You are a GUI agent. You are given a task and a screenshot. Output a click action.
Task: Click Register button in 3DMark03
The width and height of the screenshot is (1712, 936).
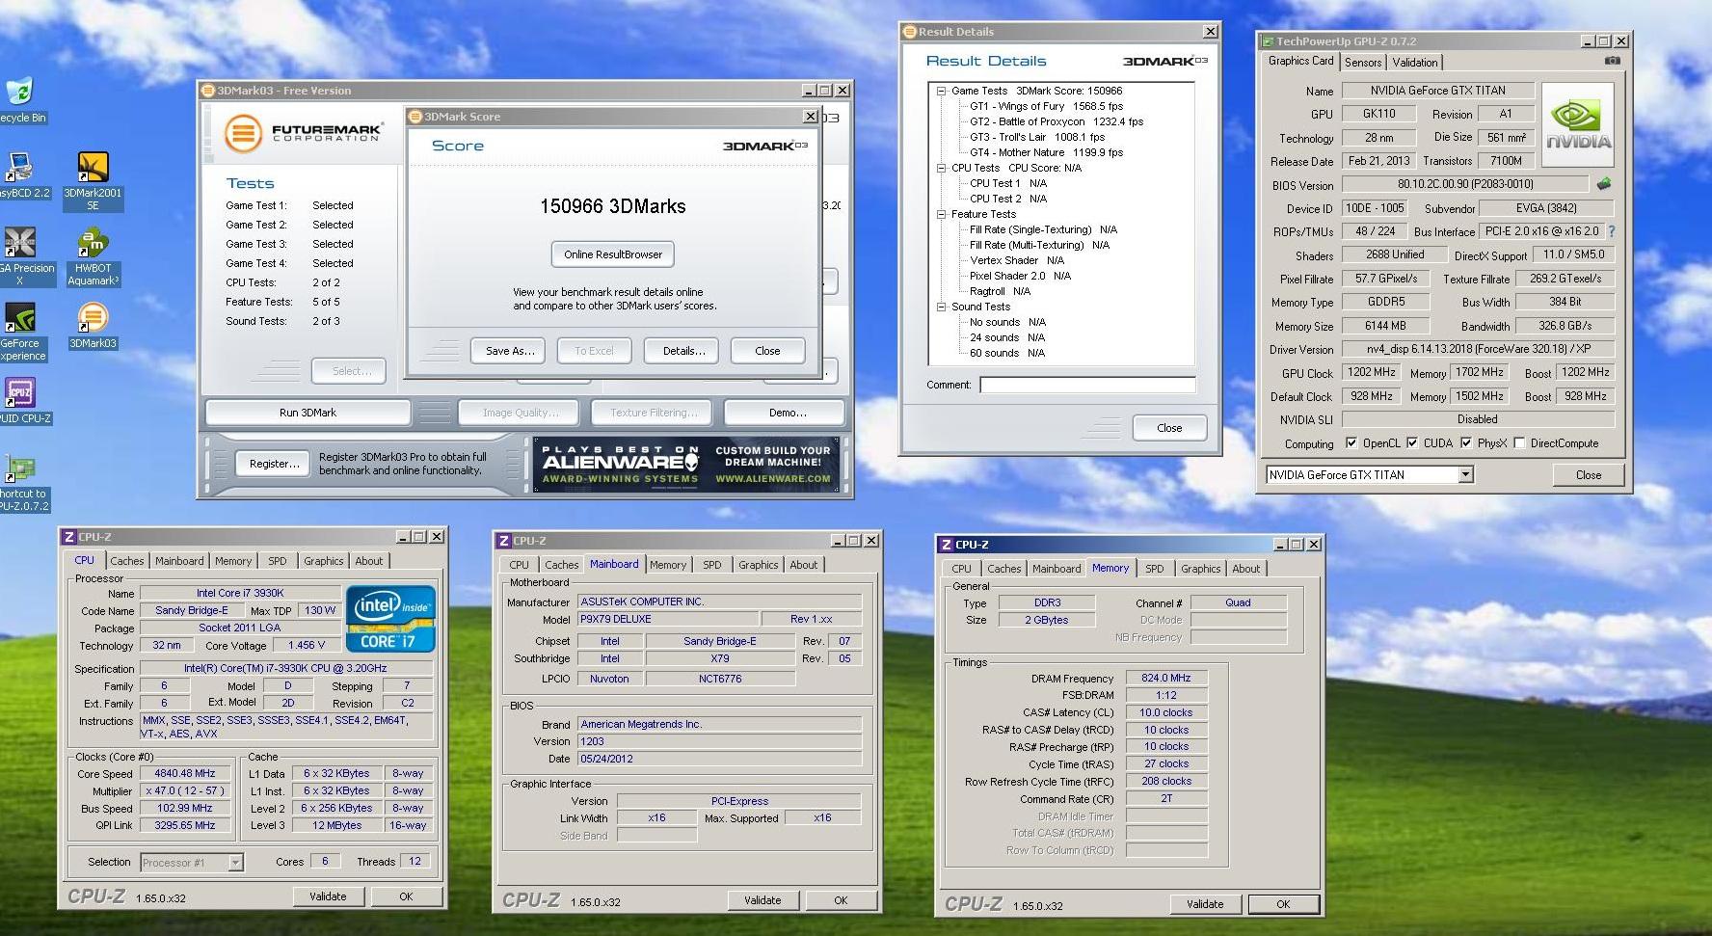[x=274, y=464]
